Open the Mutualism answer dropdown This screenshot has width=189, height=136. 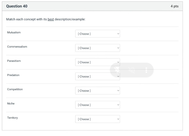tap(98, 34)
